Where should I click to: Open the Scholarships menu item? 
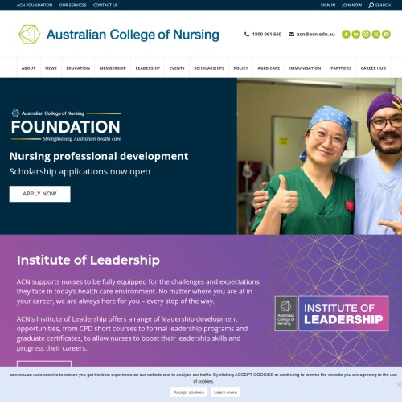tap(209, 68)
